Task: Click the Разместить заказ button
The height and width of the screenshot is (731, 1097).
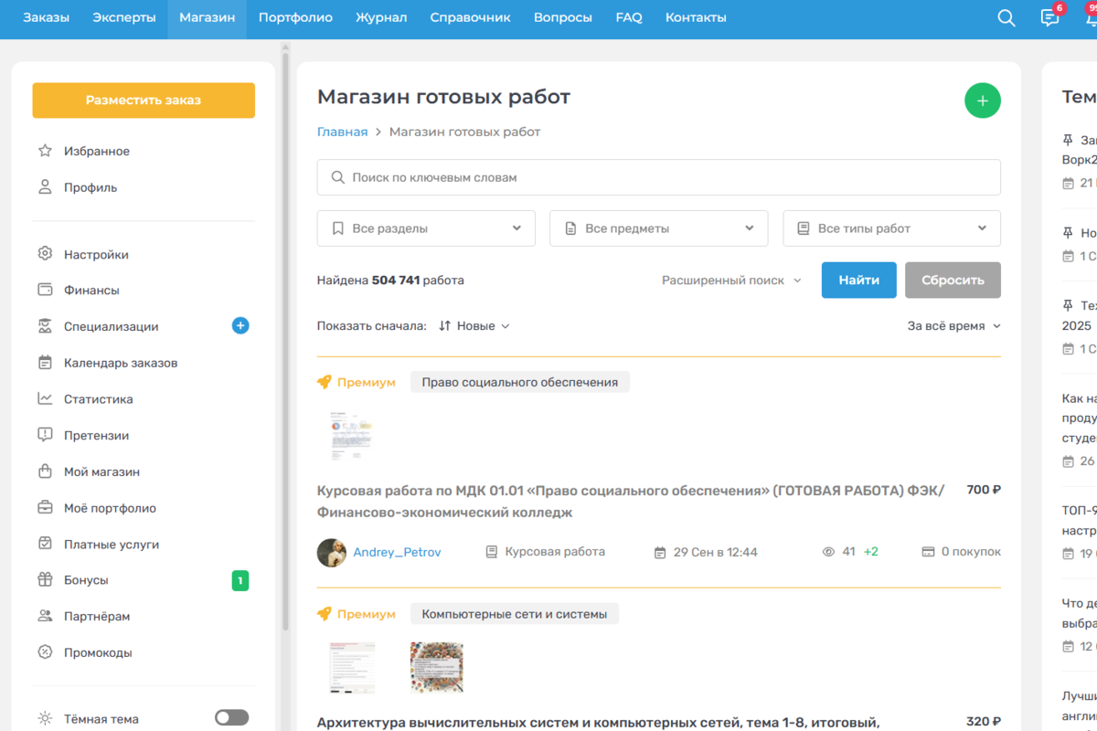Action: pyautogui.click(x=144, y=101)
